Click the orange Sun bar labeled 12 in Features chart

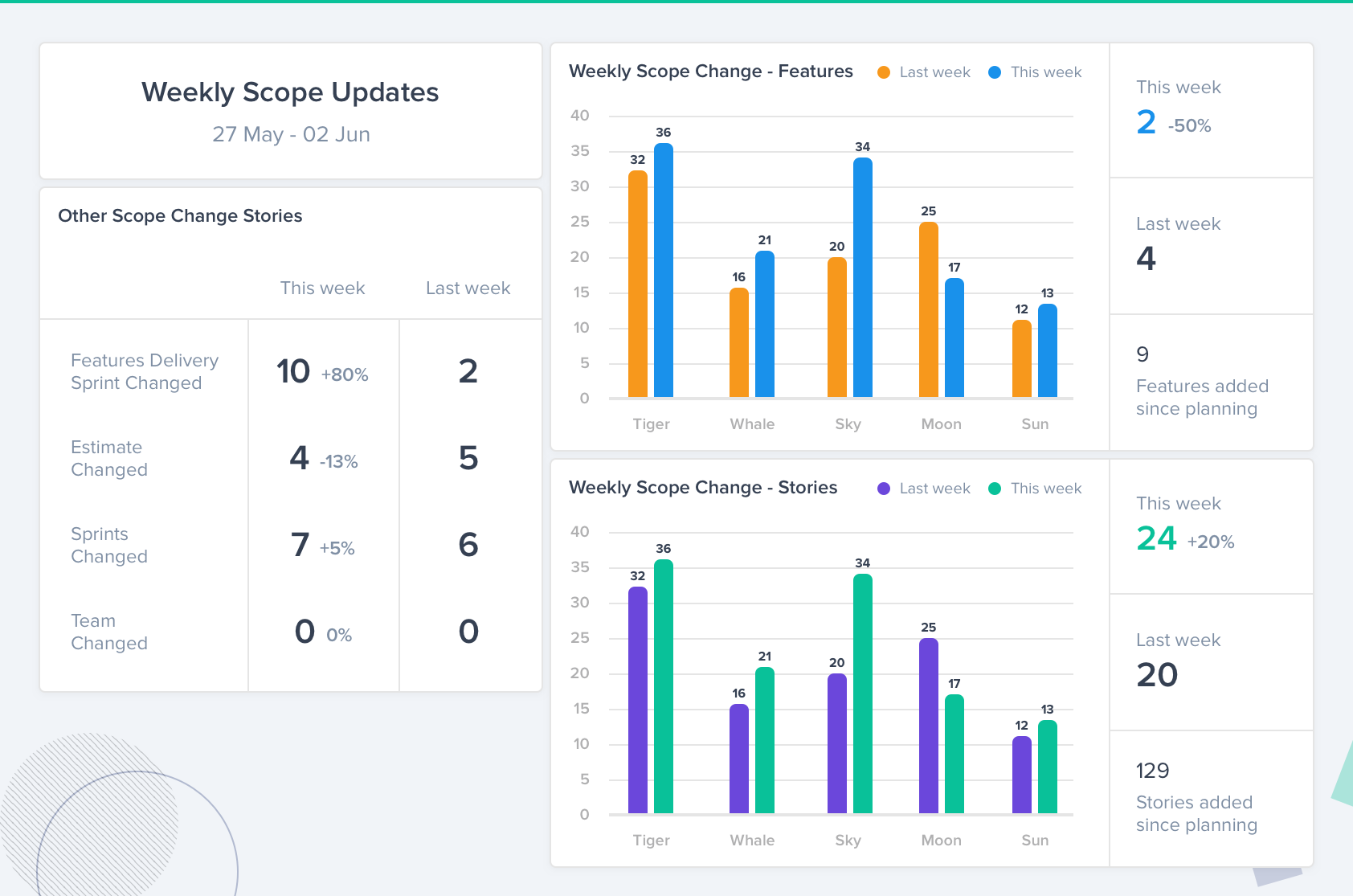(1022, 358)
